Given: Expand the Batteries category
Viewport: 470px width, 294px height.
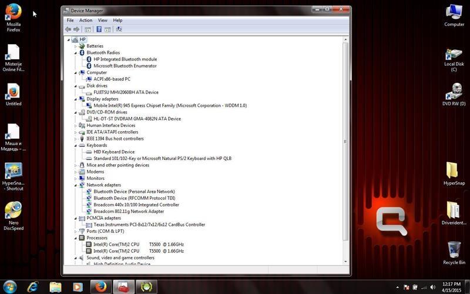Looking at the screenshot, I should 76,46.
